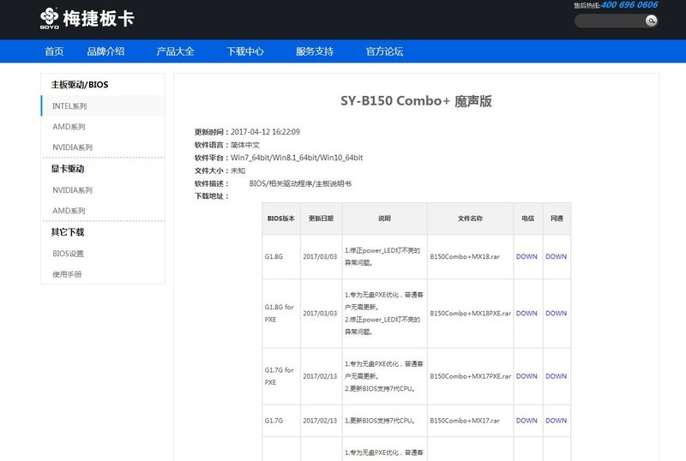
Task: Click file name B150Combo+MX18PXE.rar
Action: [x=470, y=313]
